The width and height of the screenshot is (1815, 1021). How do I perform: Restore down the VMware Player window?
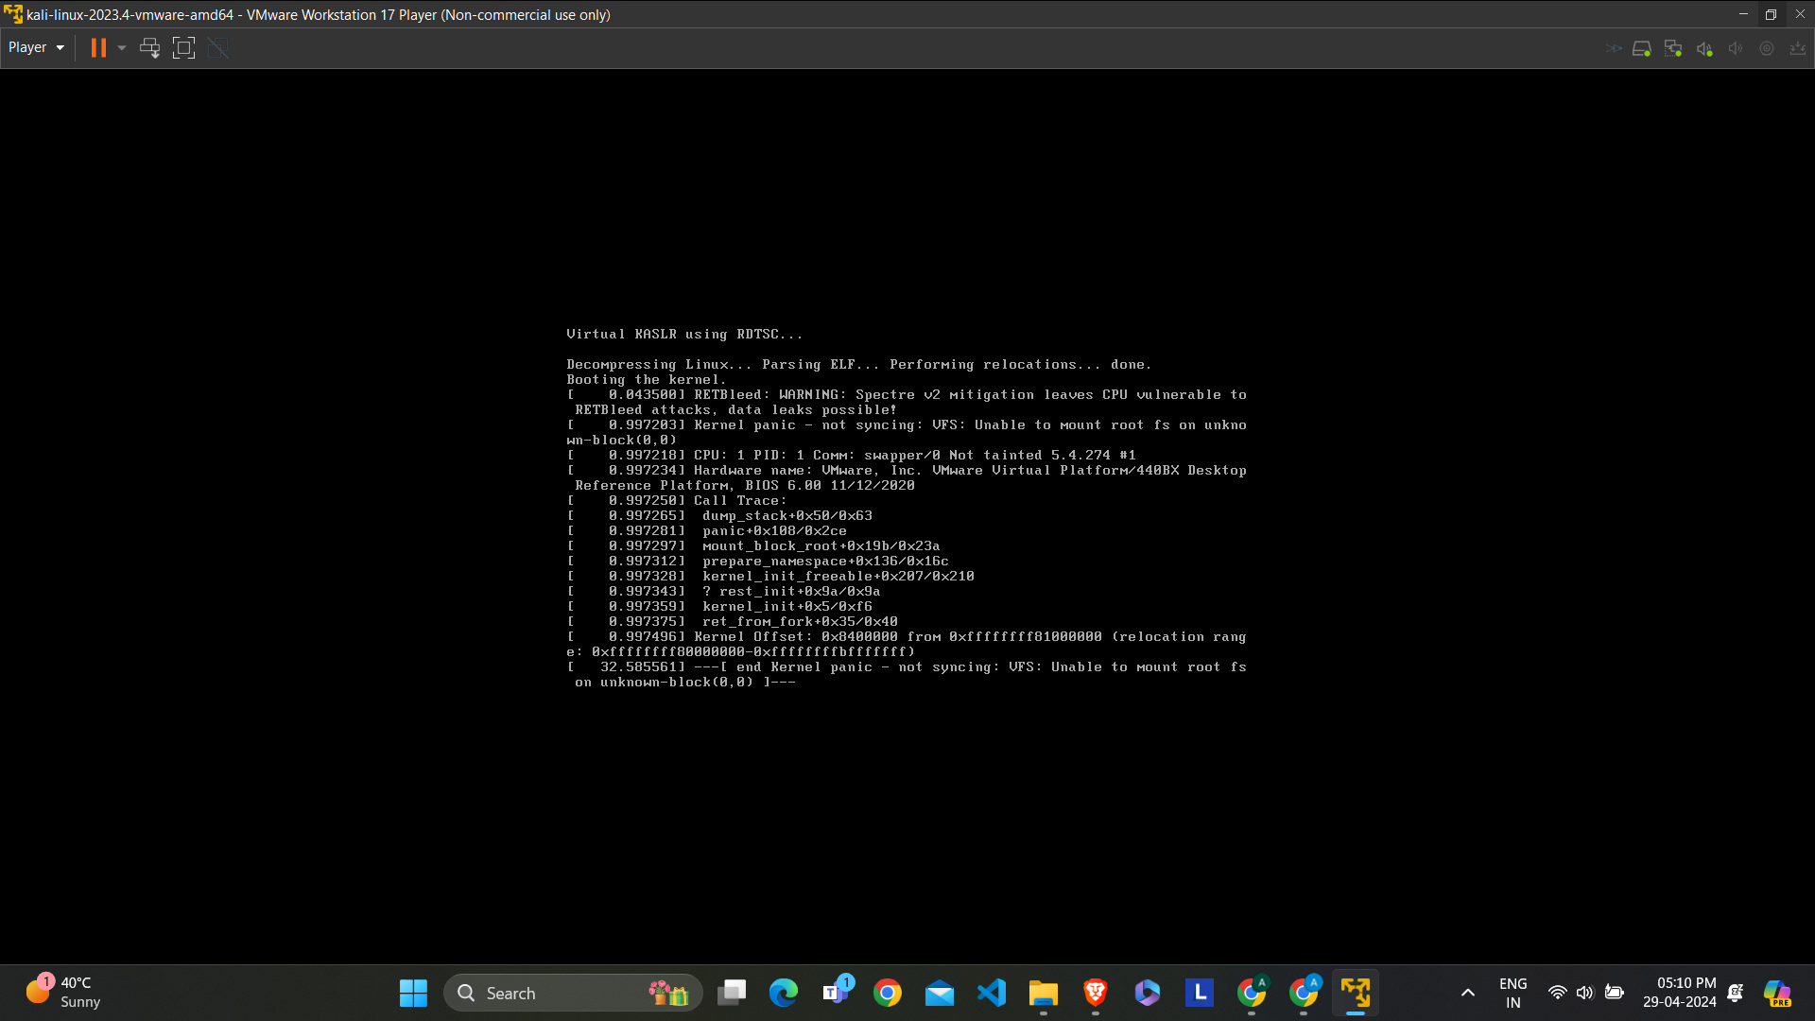coord(1772,14)
